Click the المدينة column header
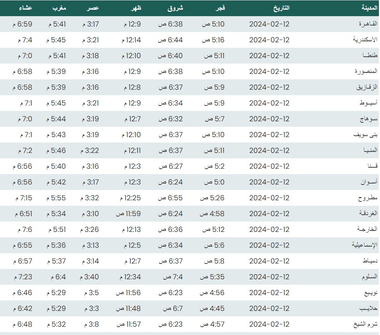Viewport: 380px width, 335px height. pos(369,8)
